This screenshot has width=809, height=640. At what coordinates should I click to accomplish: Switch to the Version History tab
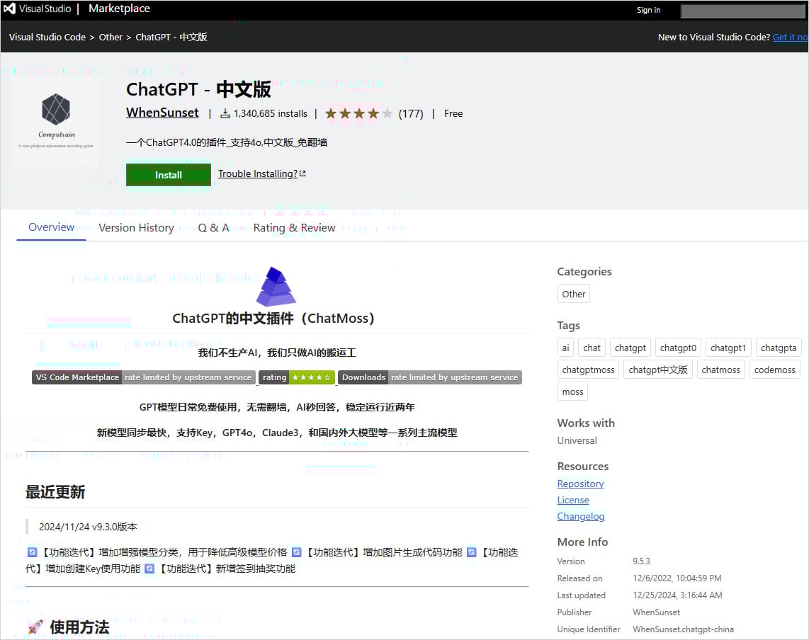coord(136,227)
